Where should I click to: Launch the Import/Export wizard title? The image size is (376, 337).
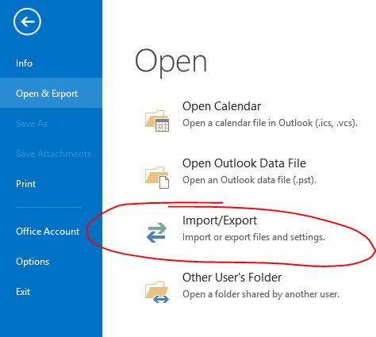[x=220, y=220]
